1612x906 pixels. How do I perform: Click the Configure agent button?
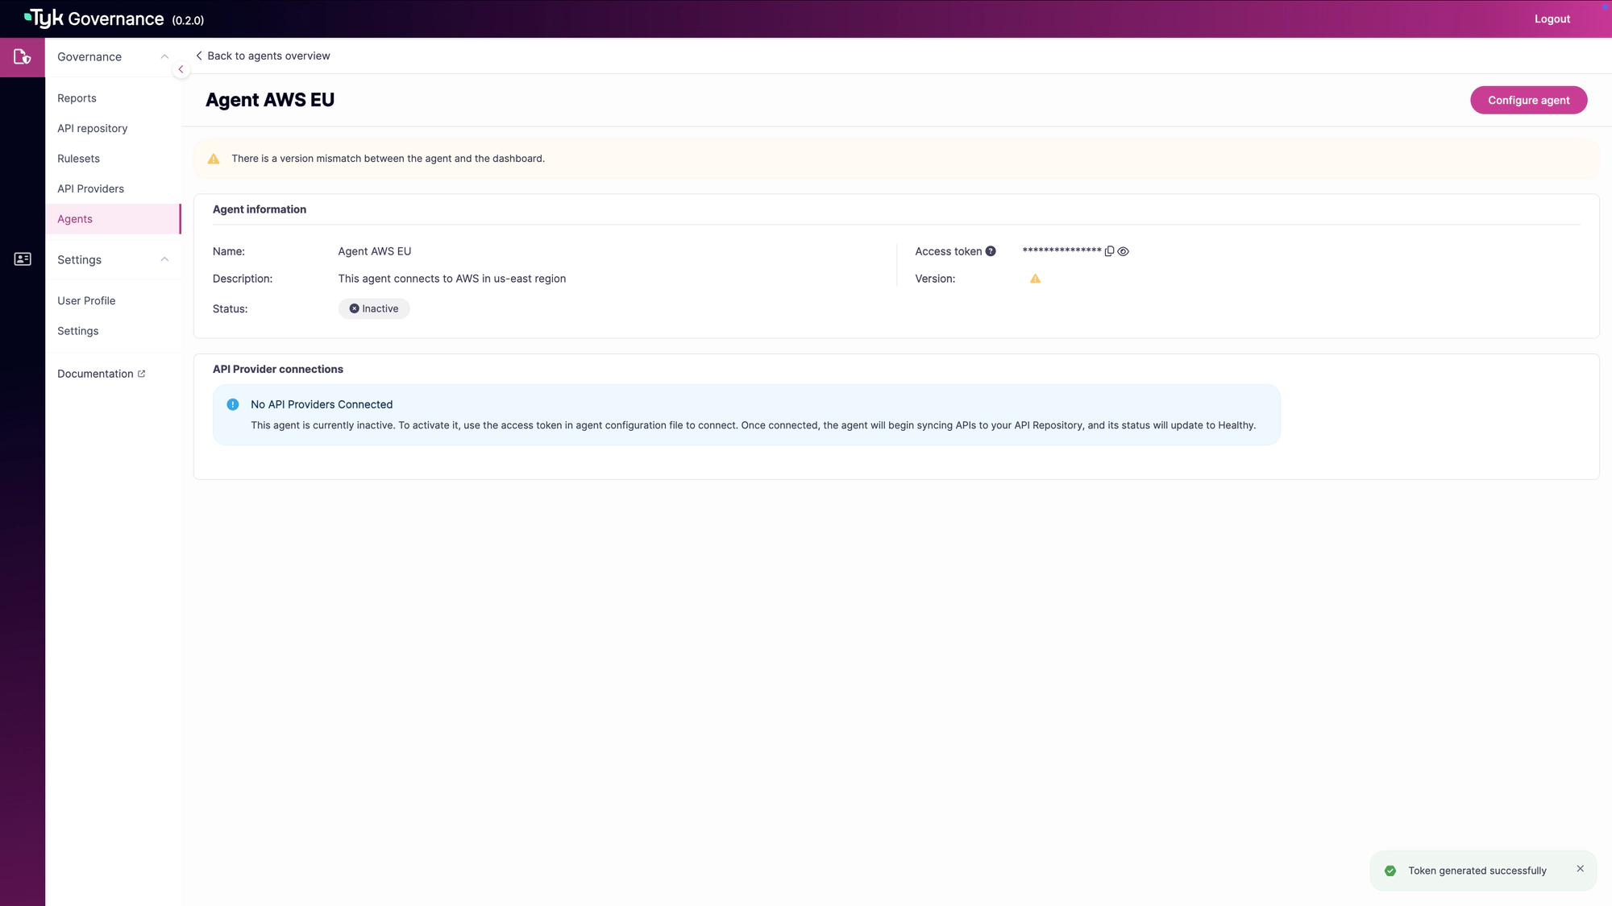(x=1528, y=101)
